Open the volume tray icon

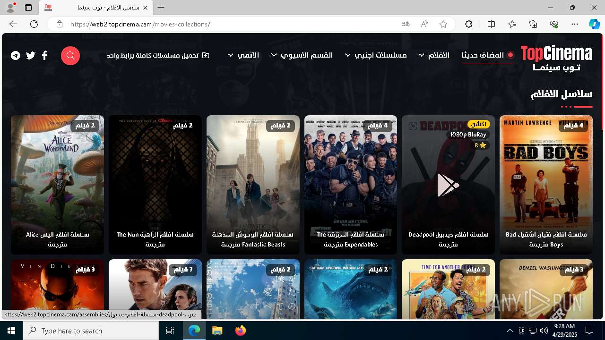click(x=544, y=331)
